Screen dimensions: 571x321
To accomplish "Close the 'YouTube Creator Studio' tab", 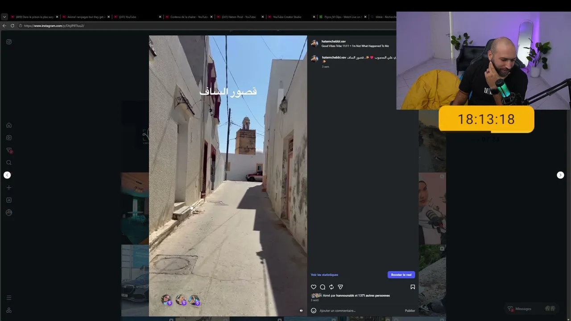I will tap(314, 17).
